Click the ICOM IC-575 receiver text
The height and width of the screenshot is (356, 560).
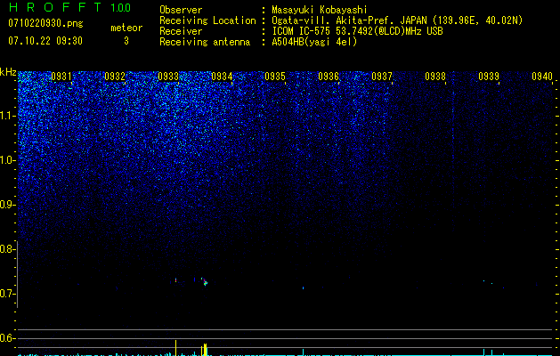357,31
